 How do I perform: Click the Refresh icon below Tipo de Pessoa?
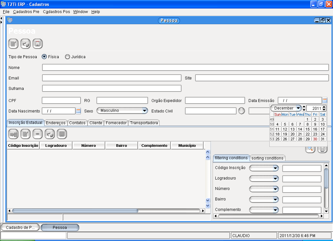tap(25, 43)
